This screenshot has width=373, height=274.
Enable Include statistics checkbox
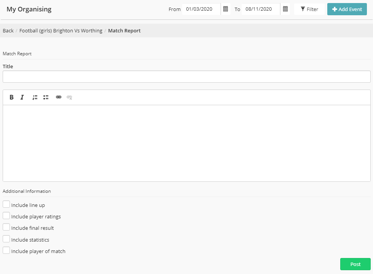click(6, 239)
